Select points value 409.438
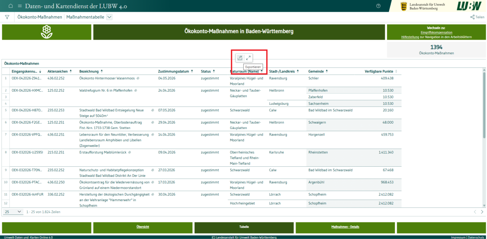Image resolution: width=487 pixels, height=239 pixels. (387, 78)
